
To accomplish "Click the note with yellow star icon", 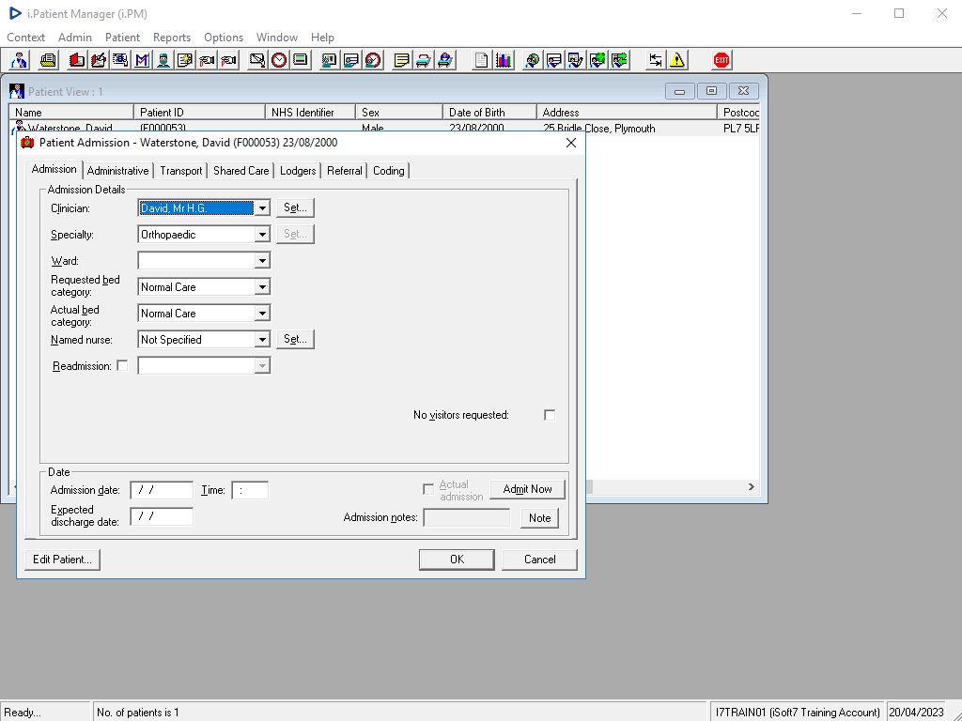I will click(x=185, y=60).
